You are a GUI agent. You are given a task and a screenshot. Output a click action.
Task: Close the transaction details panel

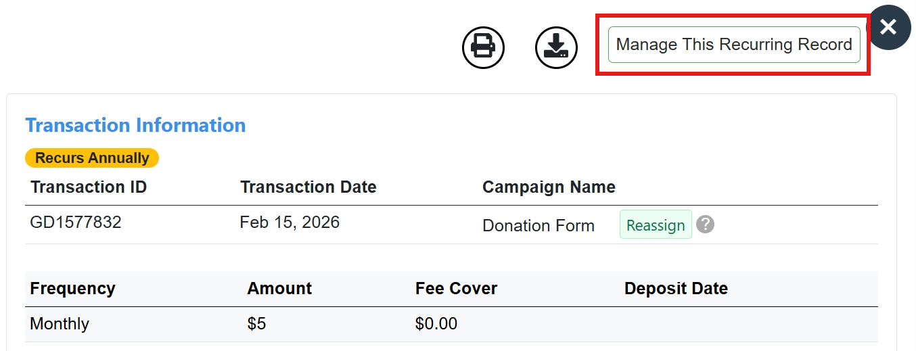888,27
